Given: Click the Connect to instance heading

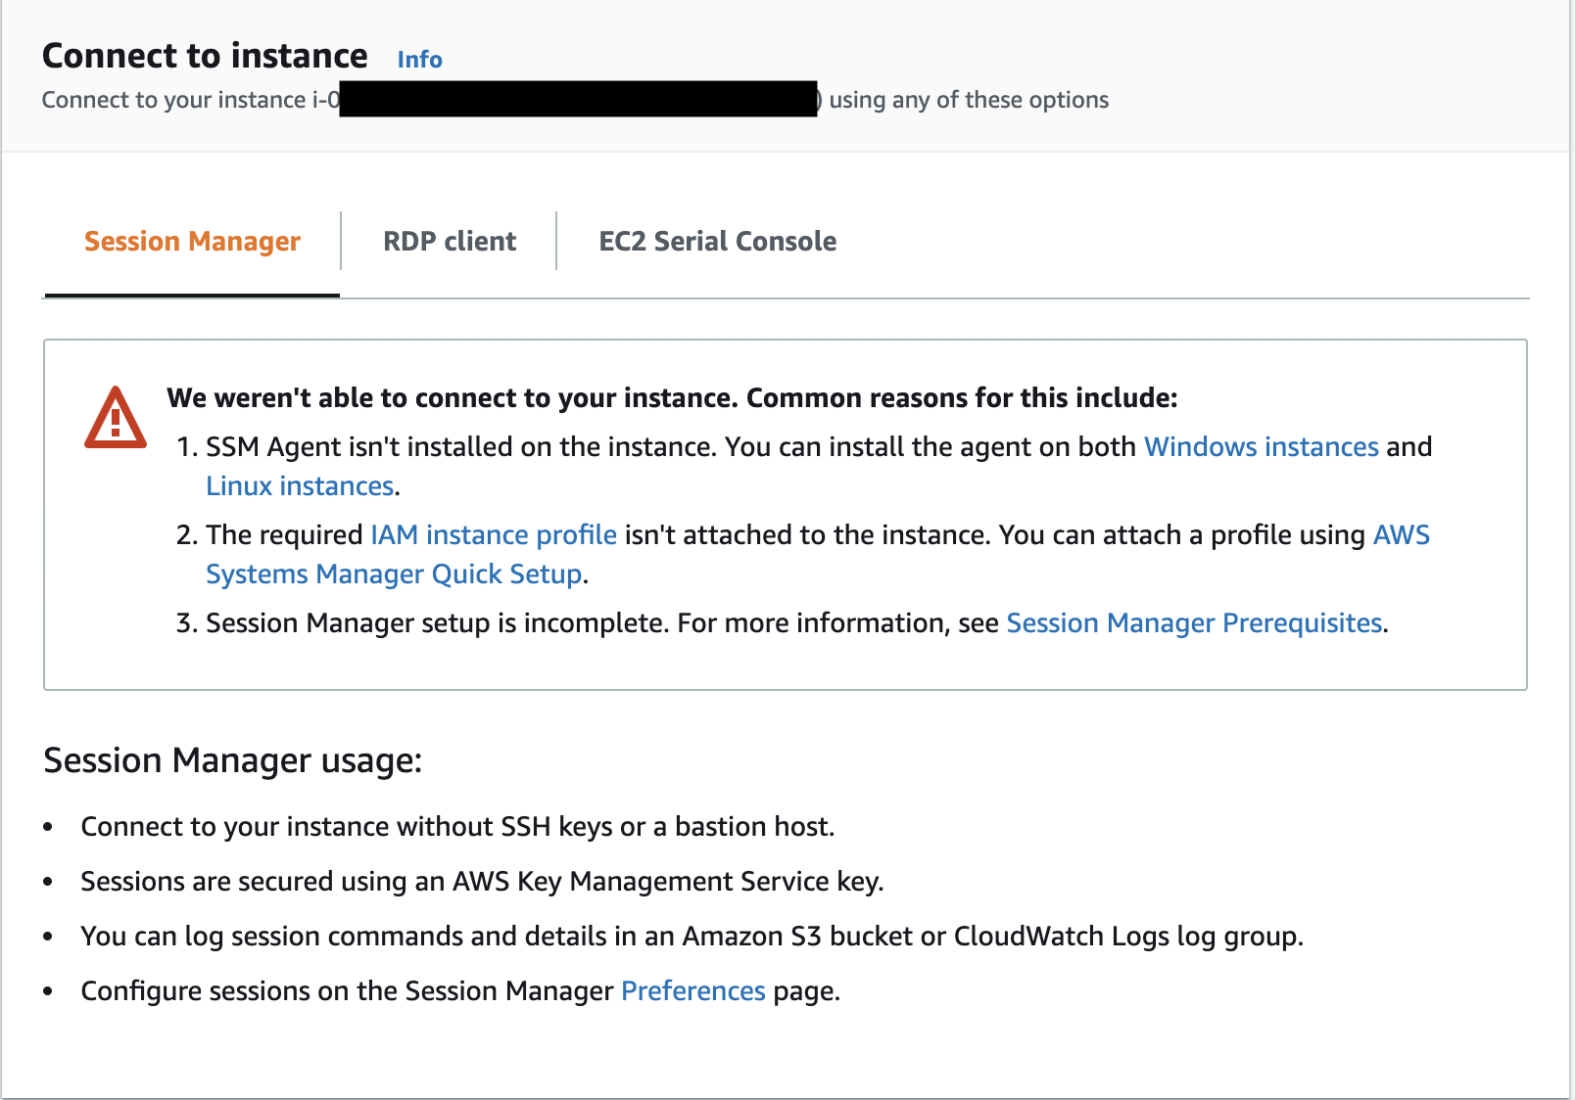Looking at the screenshot, I should click(x=206, y=57).
